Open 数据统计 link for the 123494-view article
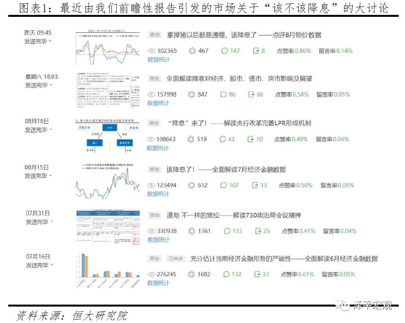 [158, 194]
